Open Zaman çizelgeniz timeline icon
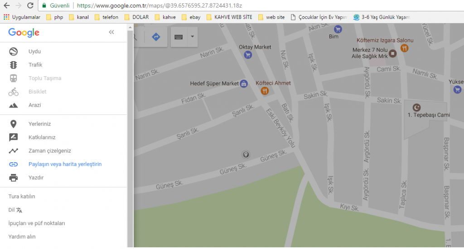This screenshot has width=464, height=249. point(13,151)
